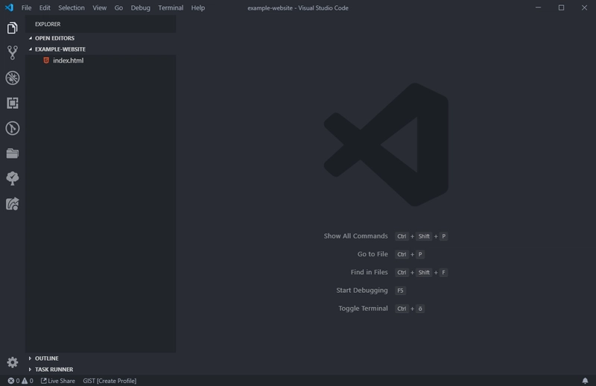Collapse the EXAMPLE-WEBSITE folder section

point(60,49)
